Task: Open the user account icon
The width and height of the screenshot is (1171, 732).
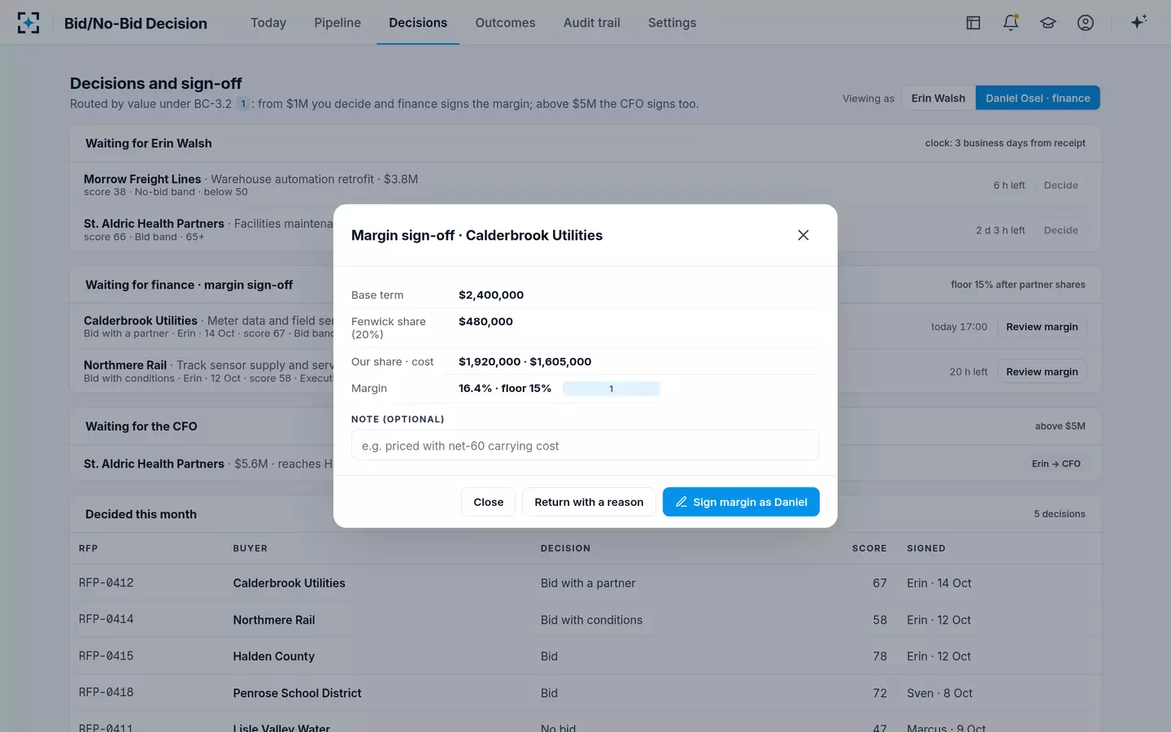Action: tap(1086, 23)
